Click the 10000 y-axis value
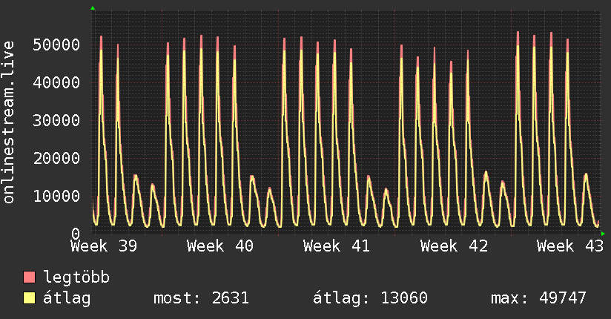Viewport: 611px width, 319px height. [x=56, y=196]
